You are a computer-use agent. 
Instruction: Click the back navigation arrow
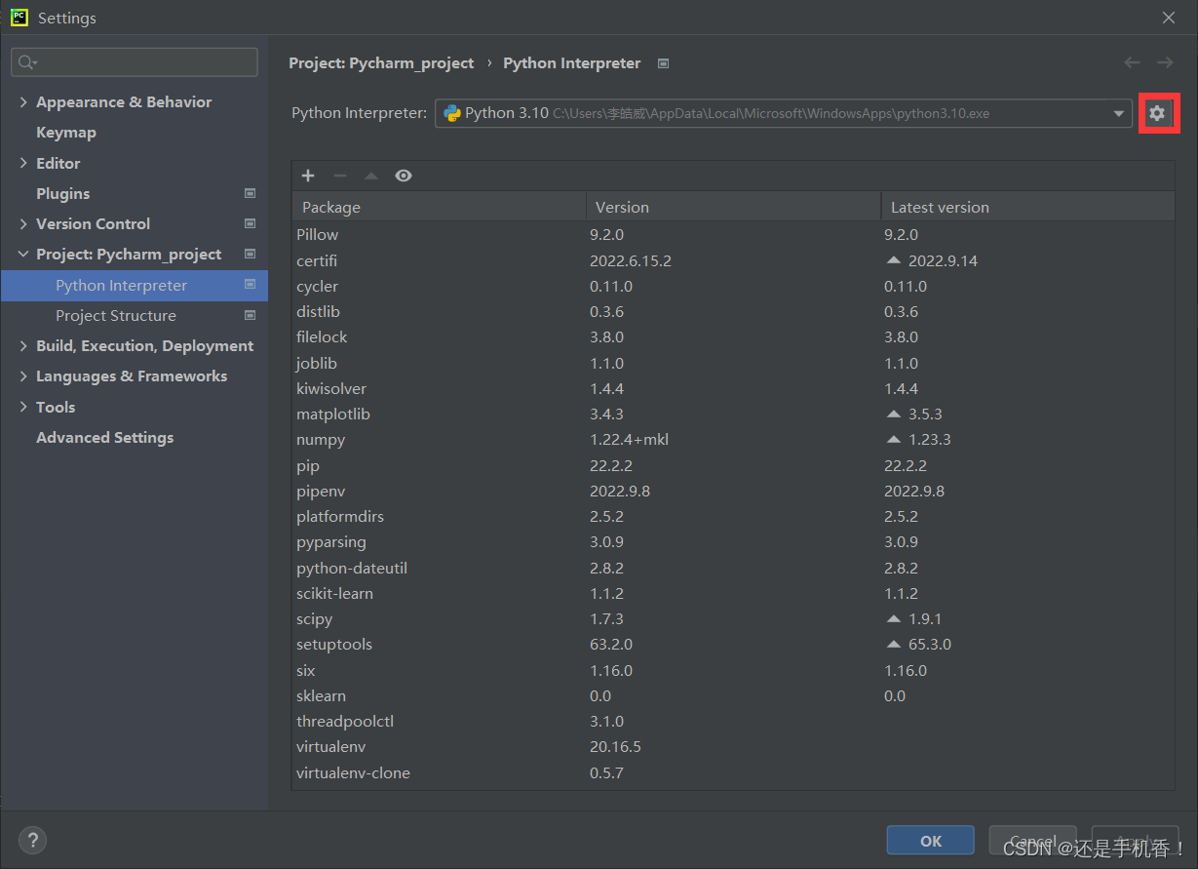(x=1132, y=62)
